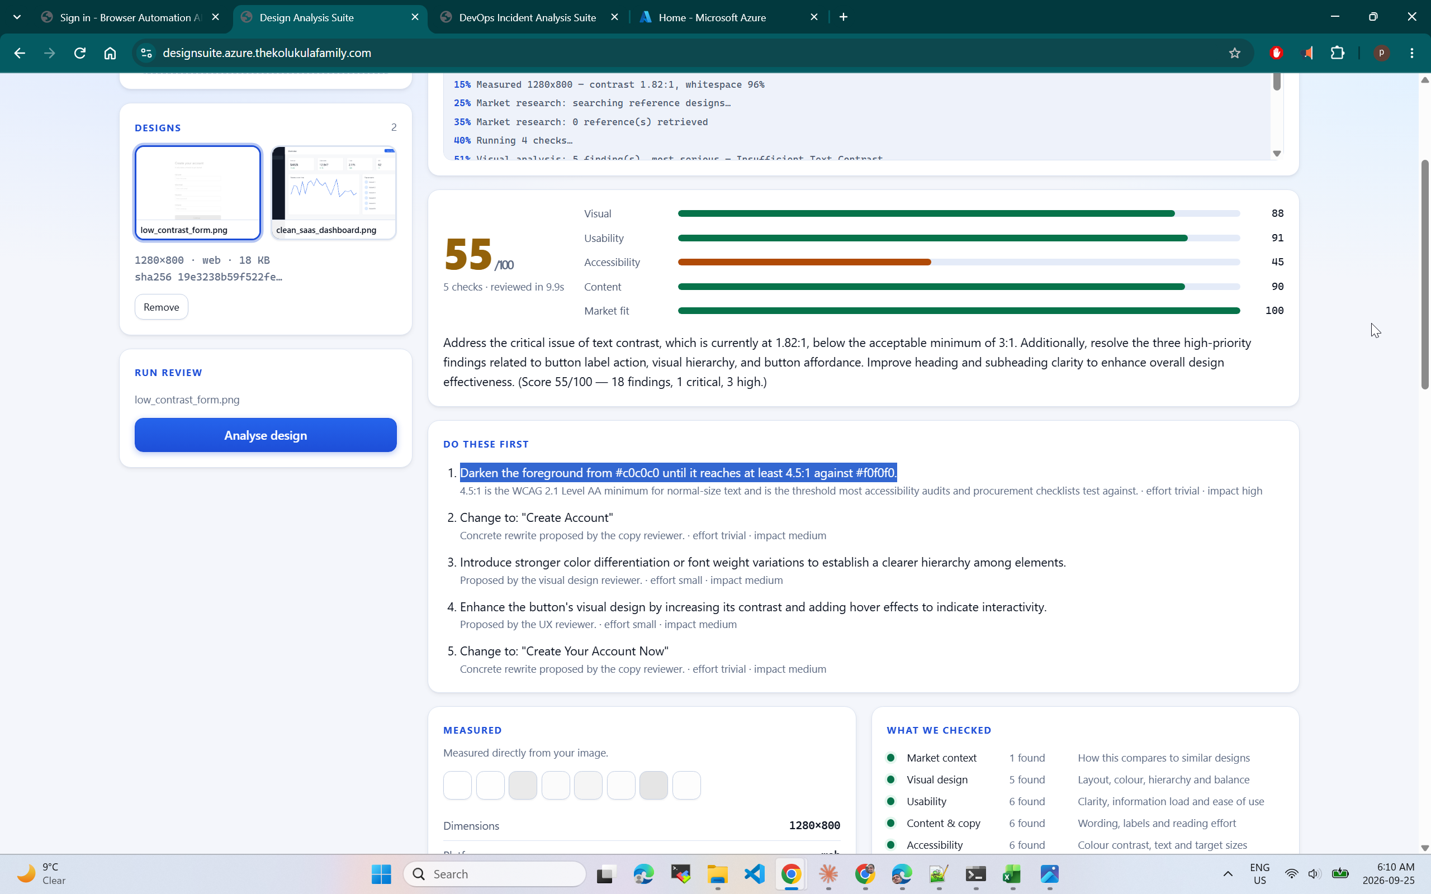Screen dimensions: 1431x894
Task: Open the Windows Start menu
Action: pos(381,874)
